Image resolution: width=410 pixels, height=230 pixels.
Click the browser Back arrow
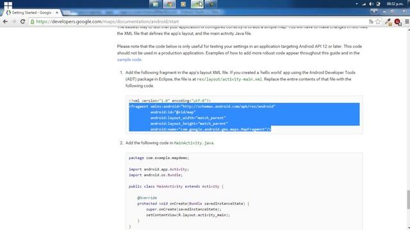click(5, 22)
